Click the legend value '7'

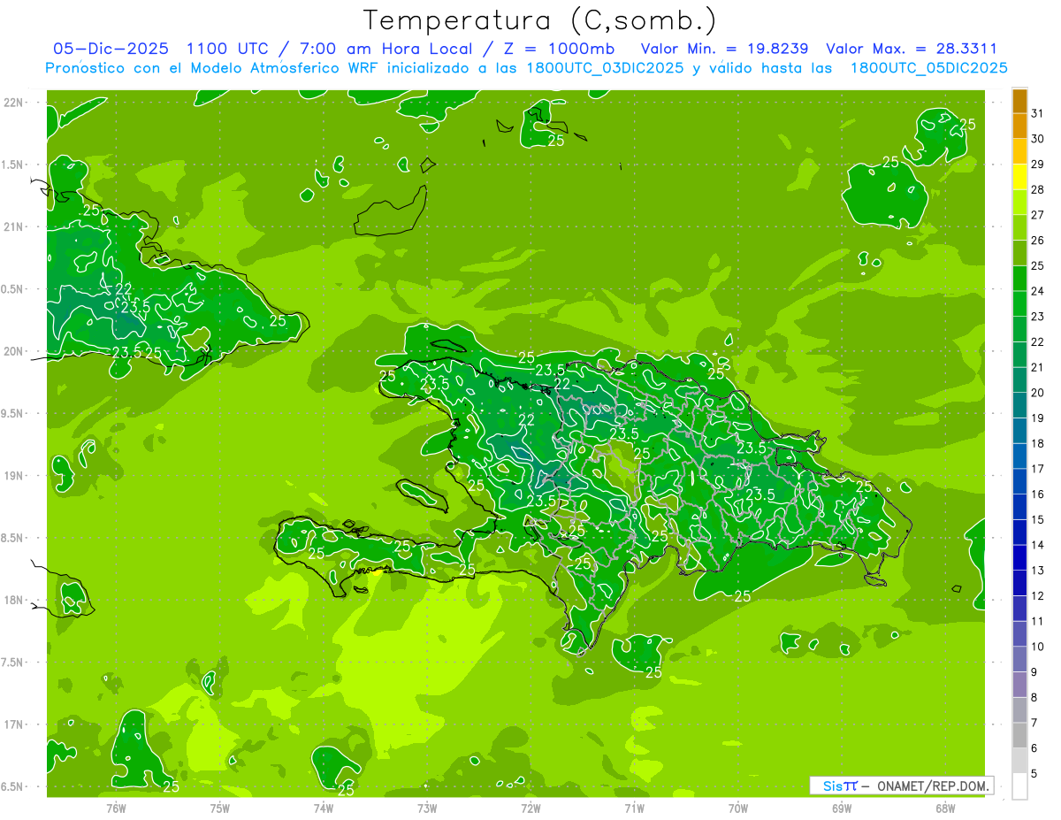tap(1034, 723)
